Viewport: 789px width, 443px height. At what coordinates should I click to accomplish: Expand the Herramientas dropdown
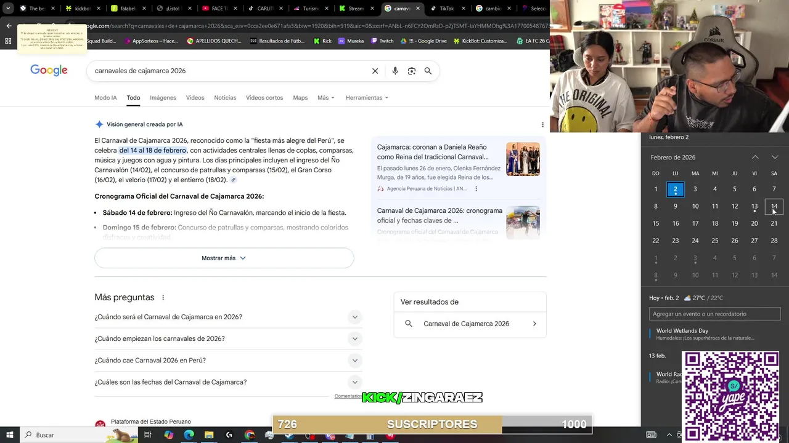[367, 98]
